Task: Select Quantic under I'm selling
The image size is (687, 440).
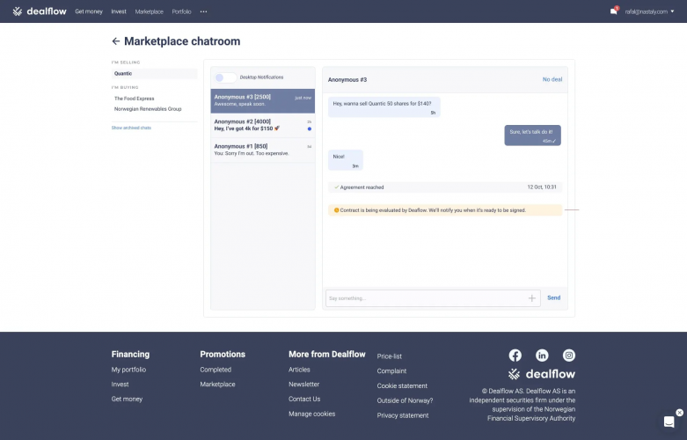Action: point(154,74)
